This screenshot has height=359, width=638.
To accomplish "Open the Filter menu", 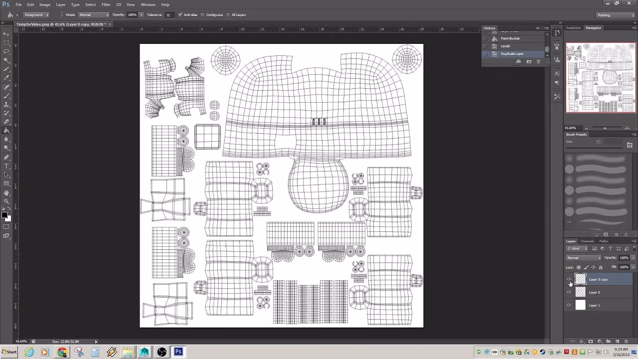I will pyautogui.click(x=106, y=4).
